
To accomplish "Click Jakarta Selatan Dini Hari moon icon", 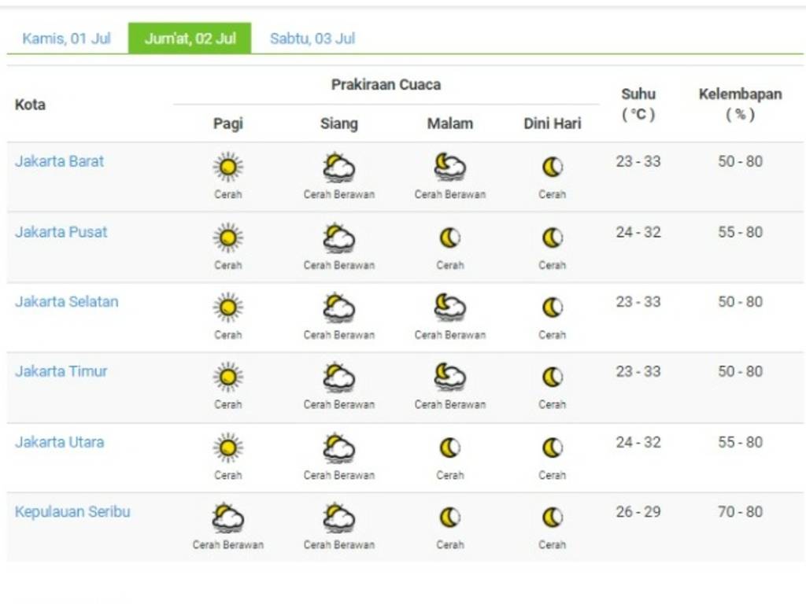I will point(553,308).
